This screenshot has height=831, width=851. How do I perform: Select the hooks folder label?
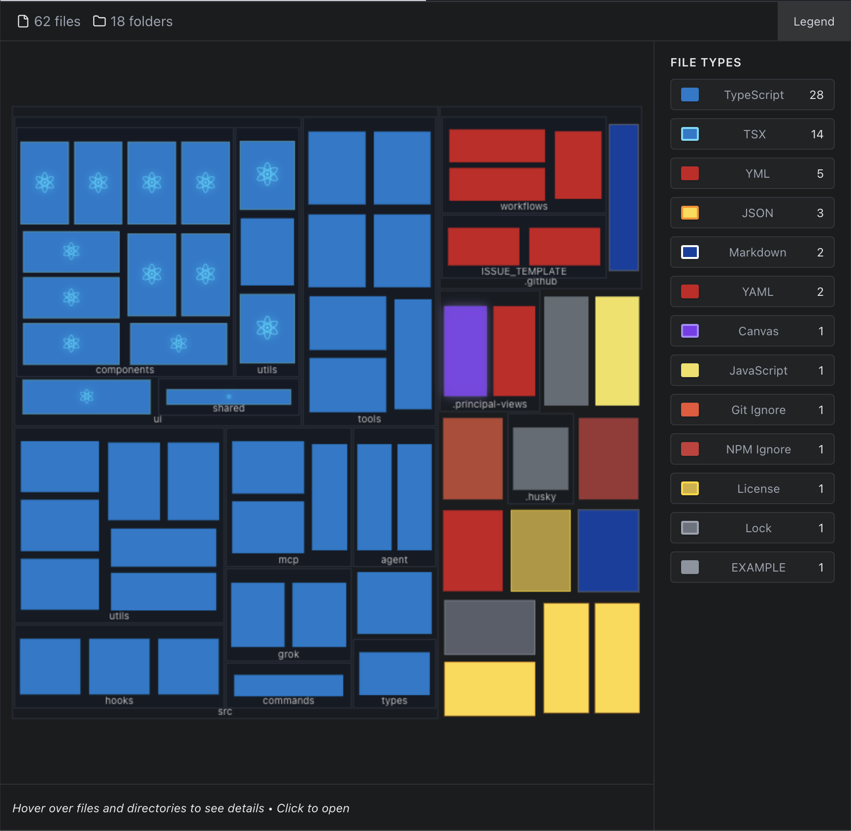119,701
